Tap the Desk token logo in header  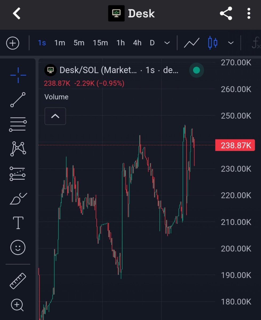point(116,13)
